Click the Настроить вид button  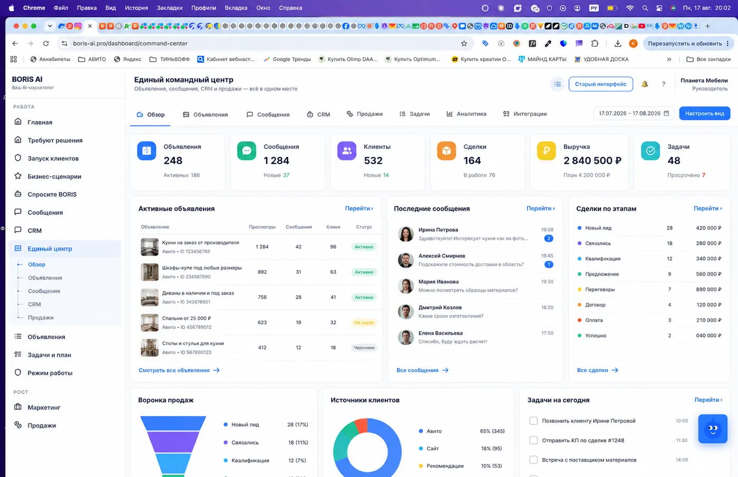[704, 113]
